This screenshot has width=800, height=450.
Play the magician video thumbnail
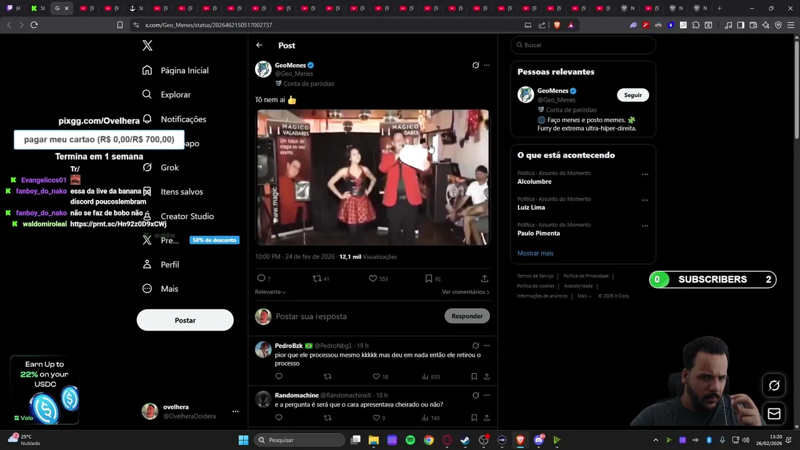373,177
